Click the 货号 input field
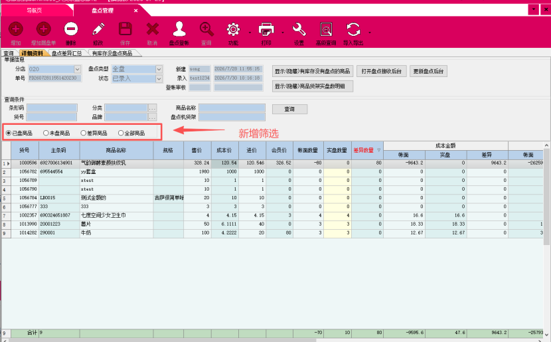 click(52, 117)
